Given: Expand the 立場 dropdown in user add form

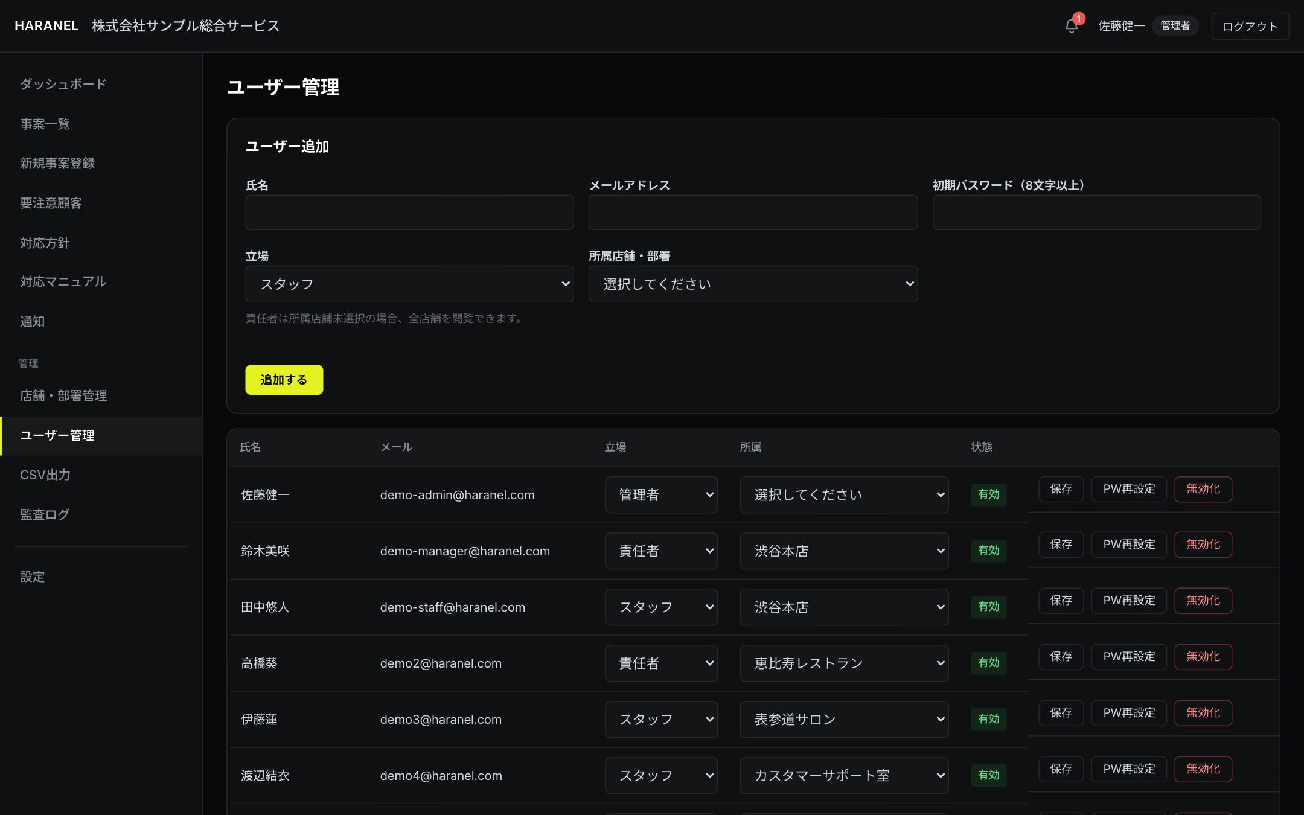Looking at the screenshot, I should coord(409,284).
